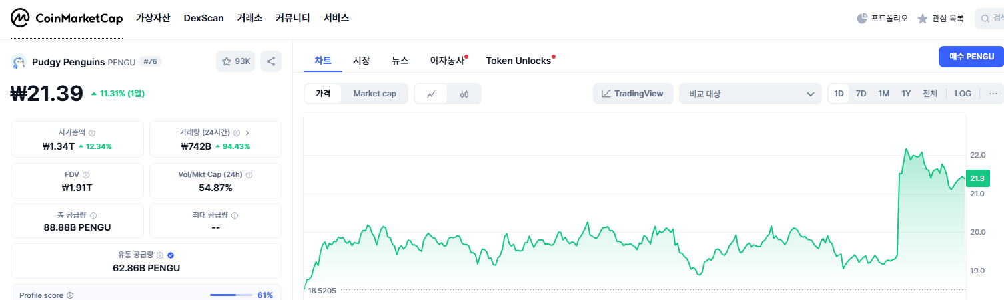The image size is (1004, 300).
Task: Add PENGU to watchlist via star 93K
Action: [235, 61]
